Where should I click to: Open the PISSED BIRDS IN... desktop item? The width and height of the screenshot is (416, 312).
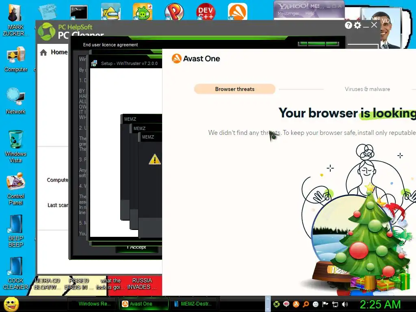[x=78, y=284]
